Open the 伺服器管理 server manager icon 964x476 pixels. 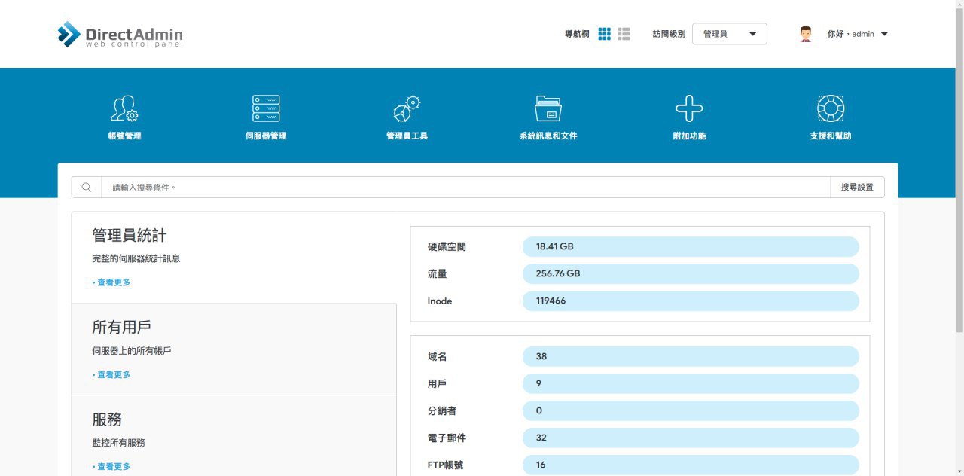[266, 109]
